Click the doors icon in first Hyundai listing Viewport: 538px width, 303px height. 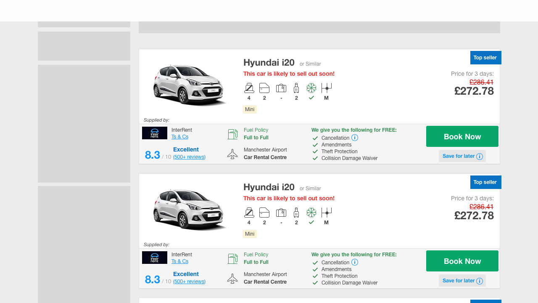click(264, 88)
